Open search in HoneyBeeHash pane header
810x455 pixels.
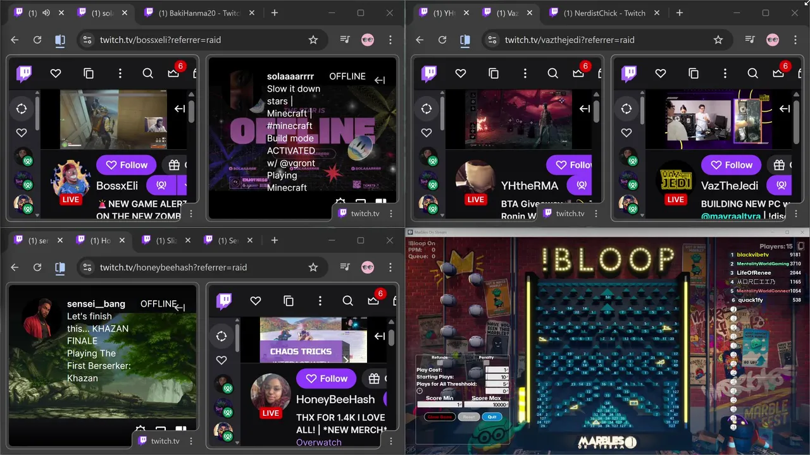pyautogui.click(x=348, y=301)
